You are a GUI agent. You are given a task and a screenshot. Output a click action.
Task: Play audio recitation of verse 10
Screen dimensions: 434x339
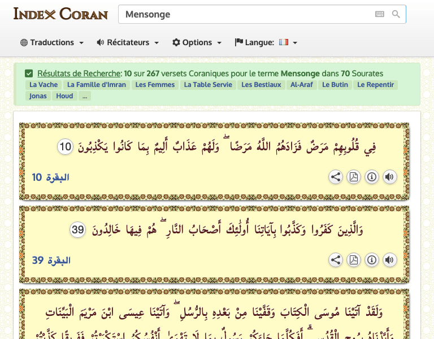coord(389,177)
